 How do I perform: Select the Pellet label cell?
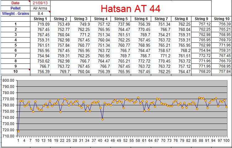pyautogui.click(x=15, y=8)
